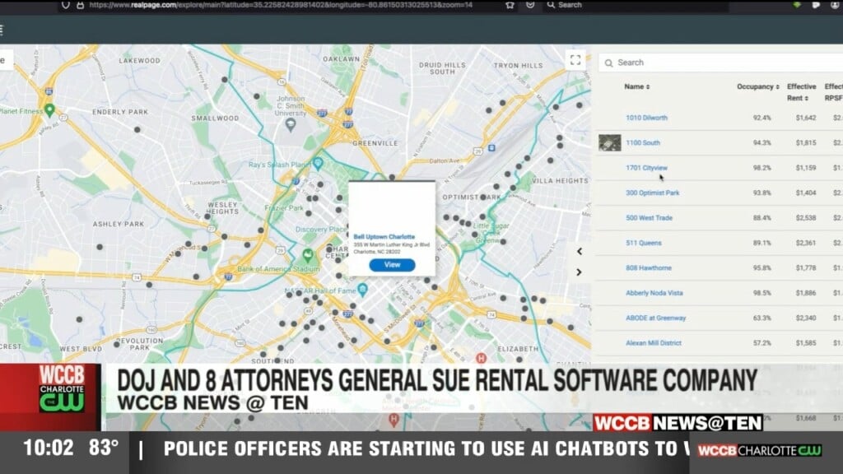
Task: Open the 511 Queens property link
Action: click(643, 243)
